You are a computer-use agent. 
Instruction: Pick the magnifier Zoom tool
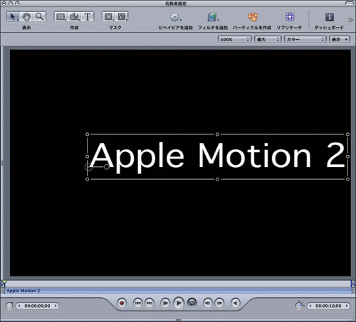tap(39, 17)
